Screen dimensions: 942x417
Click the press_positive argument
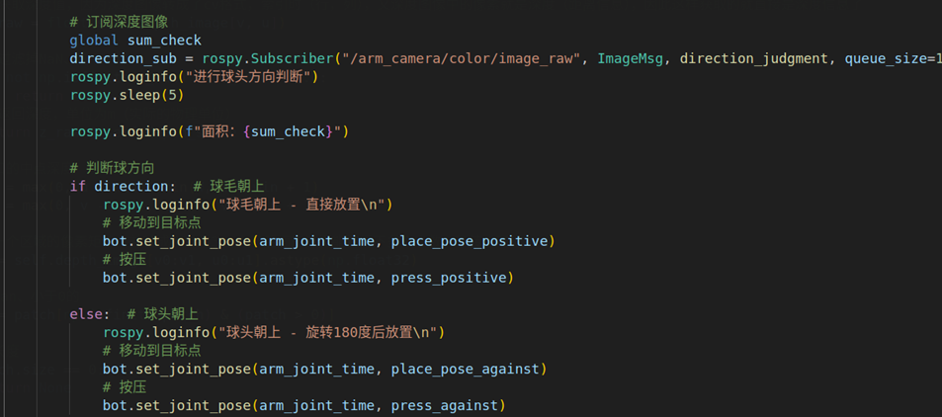(449, 278)
